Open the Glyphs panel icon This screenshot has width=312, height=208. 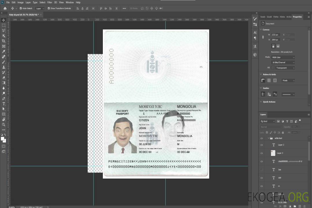point(255,47)
